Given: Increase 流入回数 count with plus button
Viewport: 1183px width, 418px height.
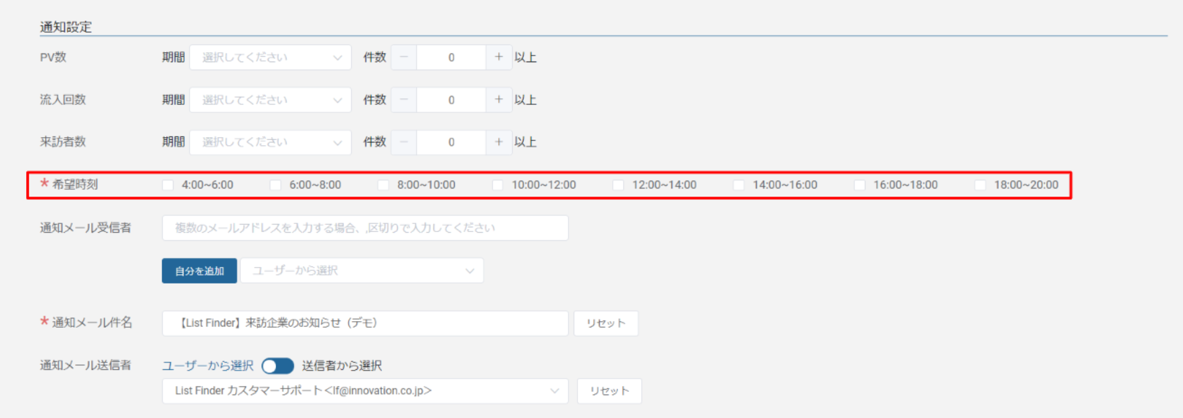Looking at the screenshot, I should coord(498,100).
